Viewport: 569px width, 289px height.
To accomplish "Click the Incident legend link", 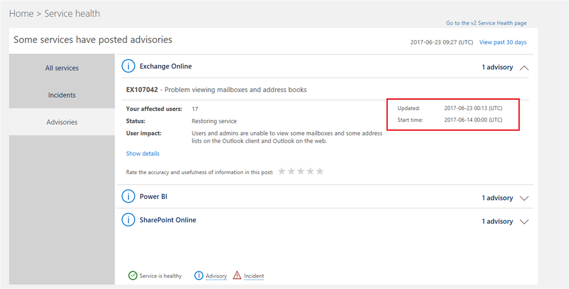I will [254, 276].
